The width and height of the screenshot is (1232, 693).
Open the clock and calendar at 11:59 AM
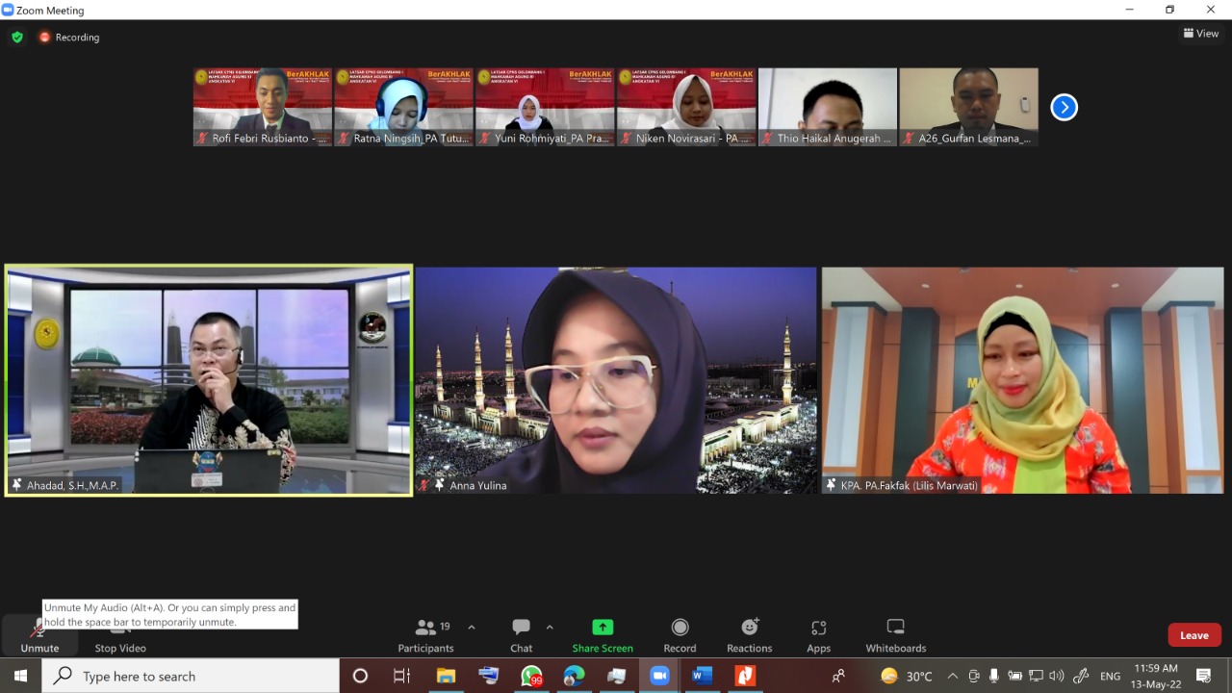[1156, 676]
